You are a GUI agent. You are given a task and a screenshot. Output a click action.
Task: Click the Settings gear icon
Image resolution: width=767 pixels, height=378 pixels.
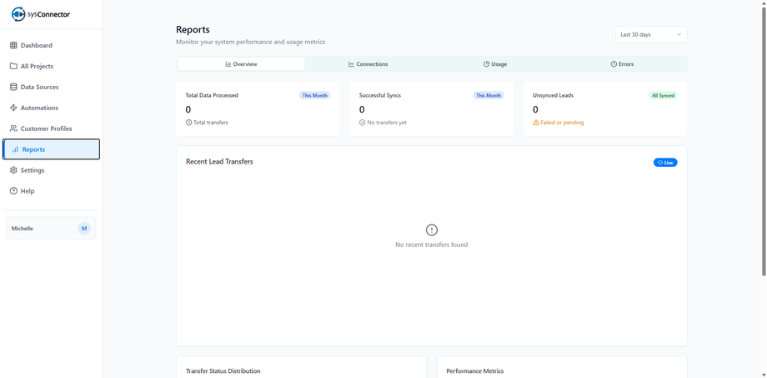(13, 170)
